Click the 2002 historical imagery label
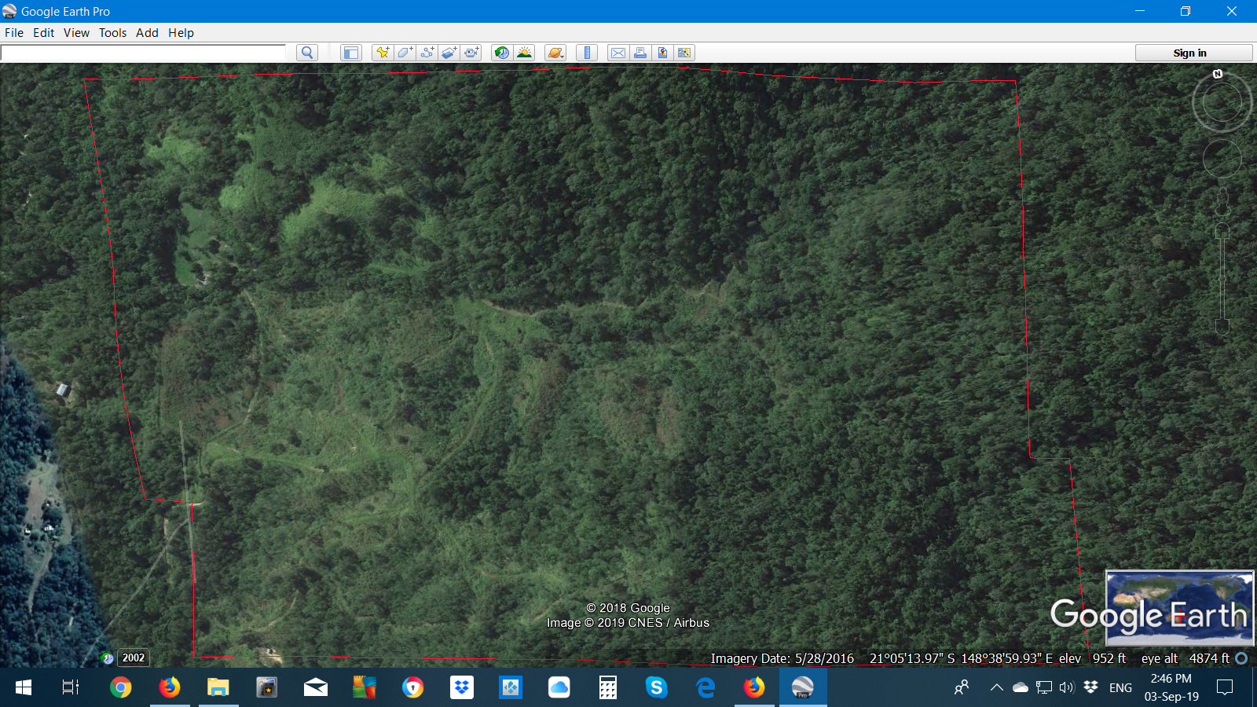This screenshot has height=707, width=1257. coord(133,658)
